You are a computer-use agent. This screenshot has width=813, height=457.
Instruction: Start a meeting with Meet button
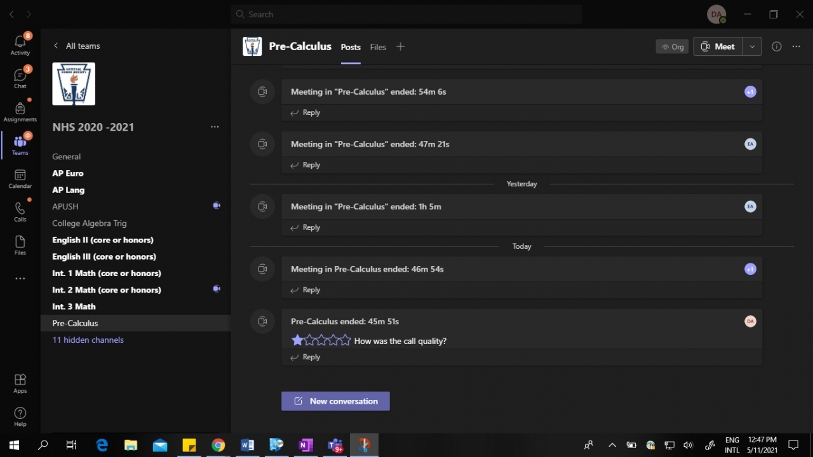(x=718, y=46)
